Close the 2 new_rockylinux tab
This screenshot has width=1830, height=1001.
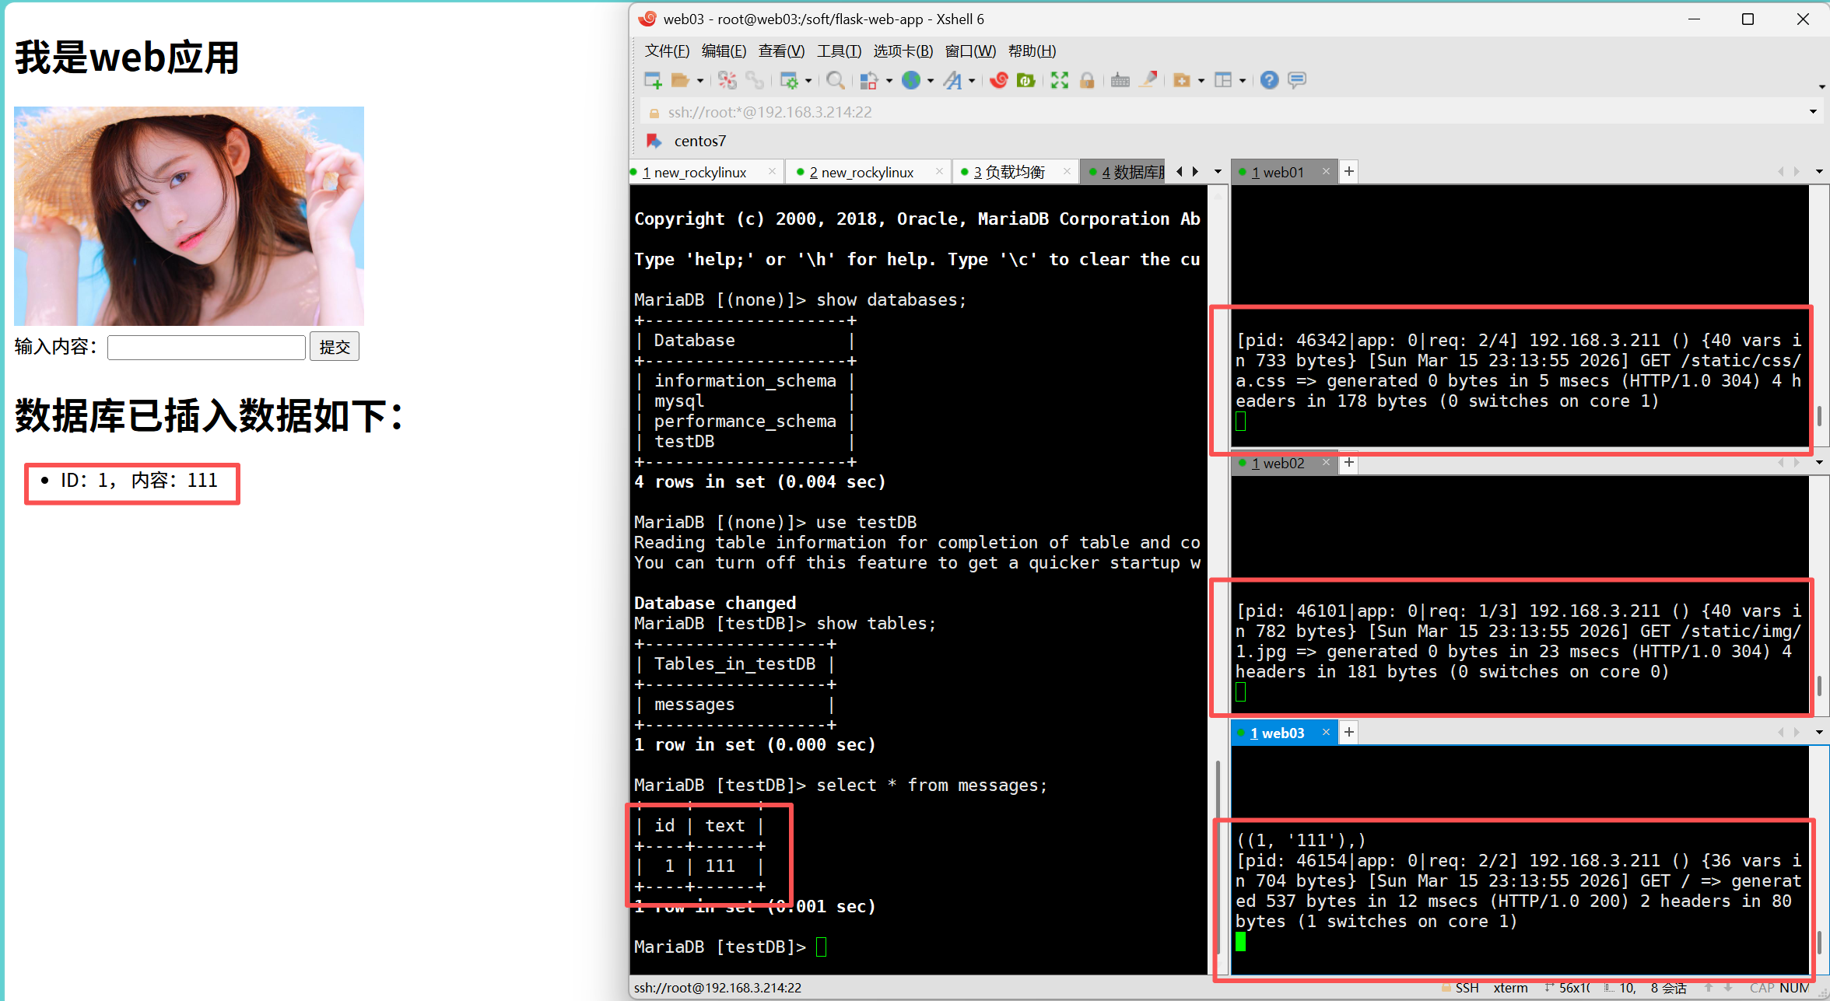[x=939, y=172]
